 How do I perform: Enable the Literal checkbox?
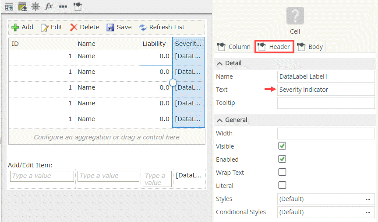[x=283, y=185]
